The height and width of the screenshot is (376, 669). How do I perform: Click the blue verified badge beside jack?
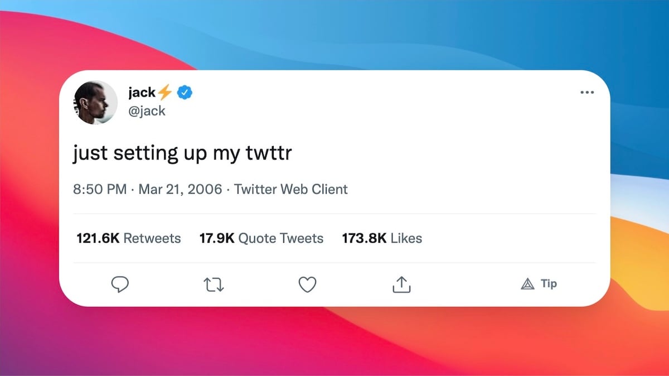click(185, 93)
